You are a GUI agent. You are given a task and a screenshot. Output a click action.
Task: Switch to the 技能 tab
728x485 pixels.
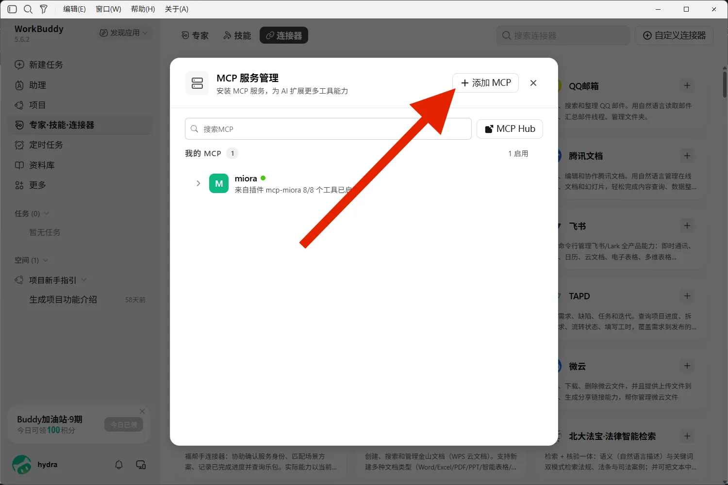coord(237,35)
